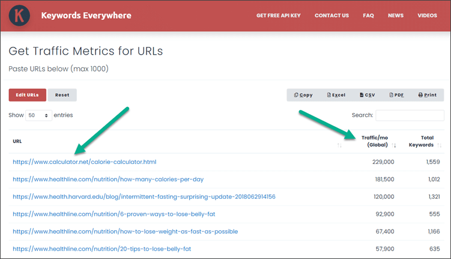This screenshot has width=451, height=259.
Task: Select the 1,166 total keywords cell
Action: (x=434, y=232)
